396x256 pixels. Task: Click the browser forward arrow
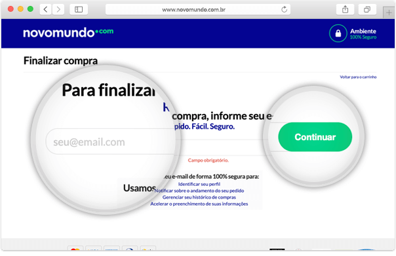(58, 10)
